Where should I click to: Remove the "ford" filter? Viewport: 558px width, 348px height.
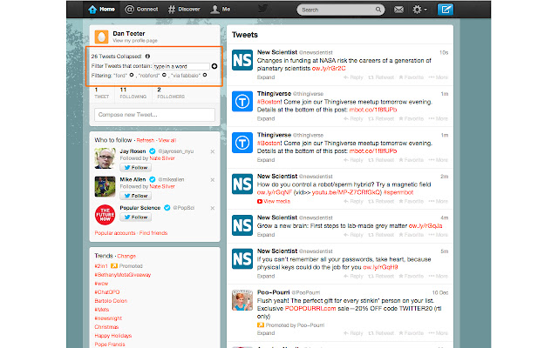click(132, 76)
